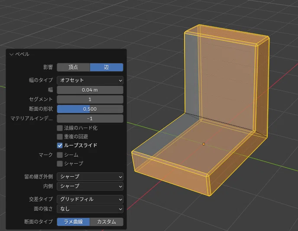Click the orange object origin point

click(204, 144)
